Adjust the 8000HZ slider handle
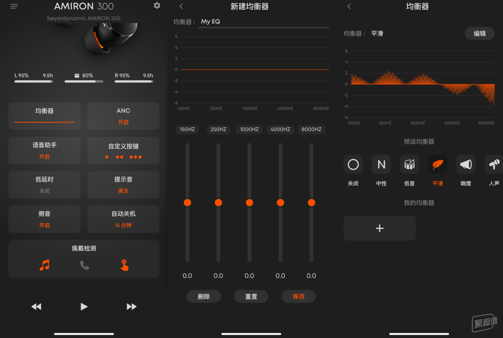This screenshot has width=503, height=338. (311, 202)
